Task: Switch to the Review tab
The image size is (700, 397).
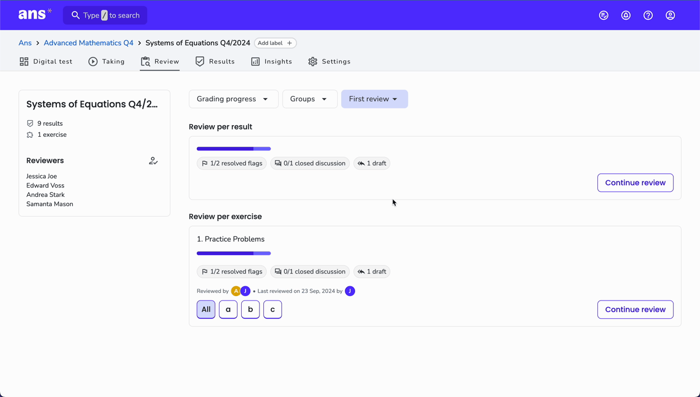Action: click(x=160, y=62)
